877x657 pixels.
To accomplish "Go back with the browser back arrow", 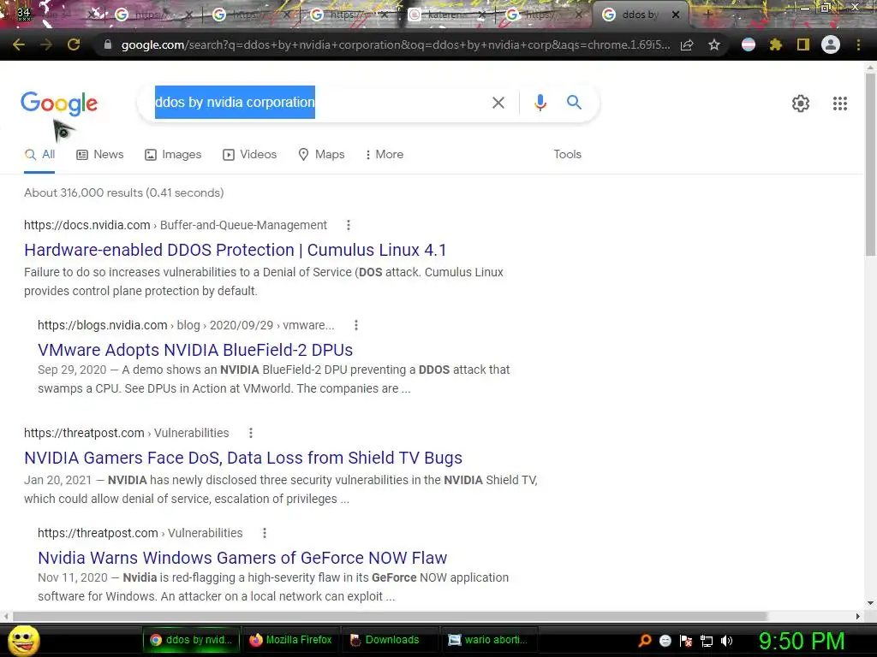I will coord(19,44).
